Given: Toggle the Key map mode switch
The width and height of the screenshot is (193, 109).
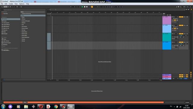Looking at the screenshot, I should 181,7.
